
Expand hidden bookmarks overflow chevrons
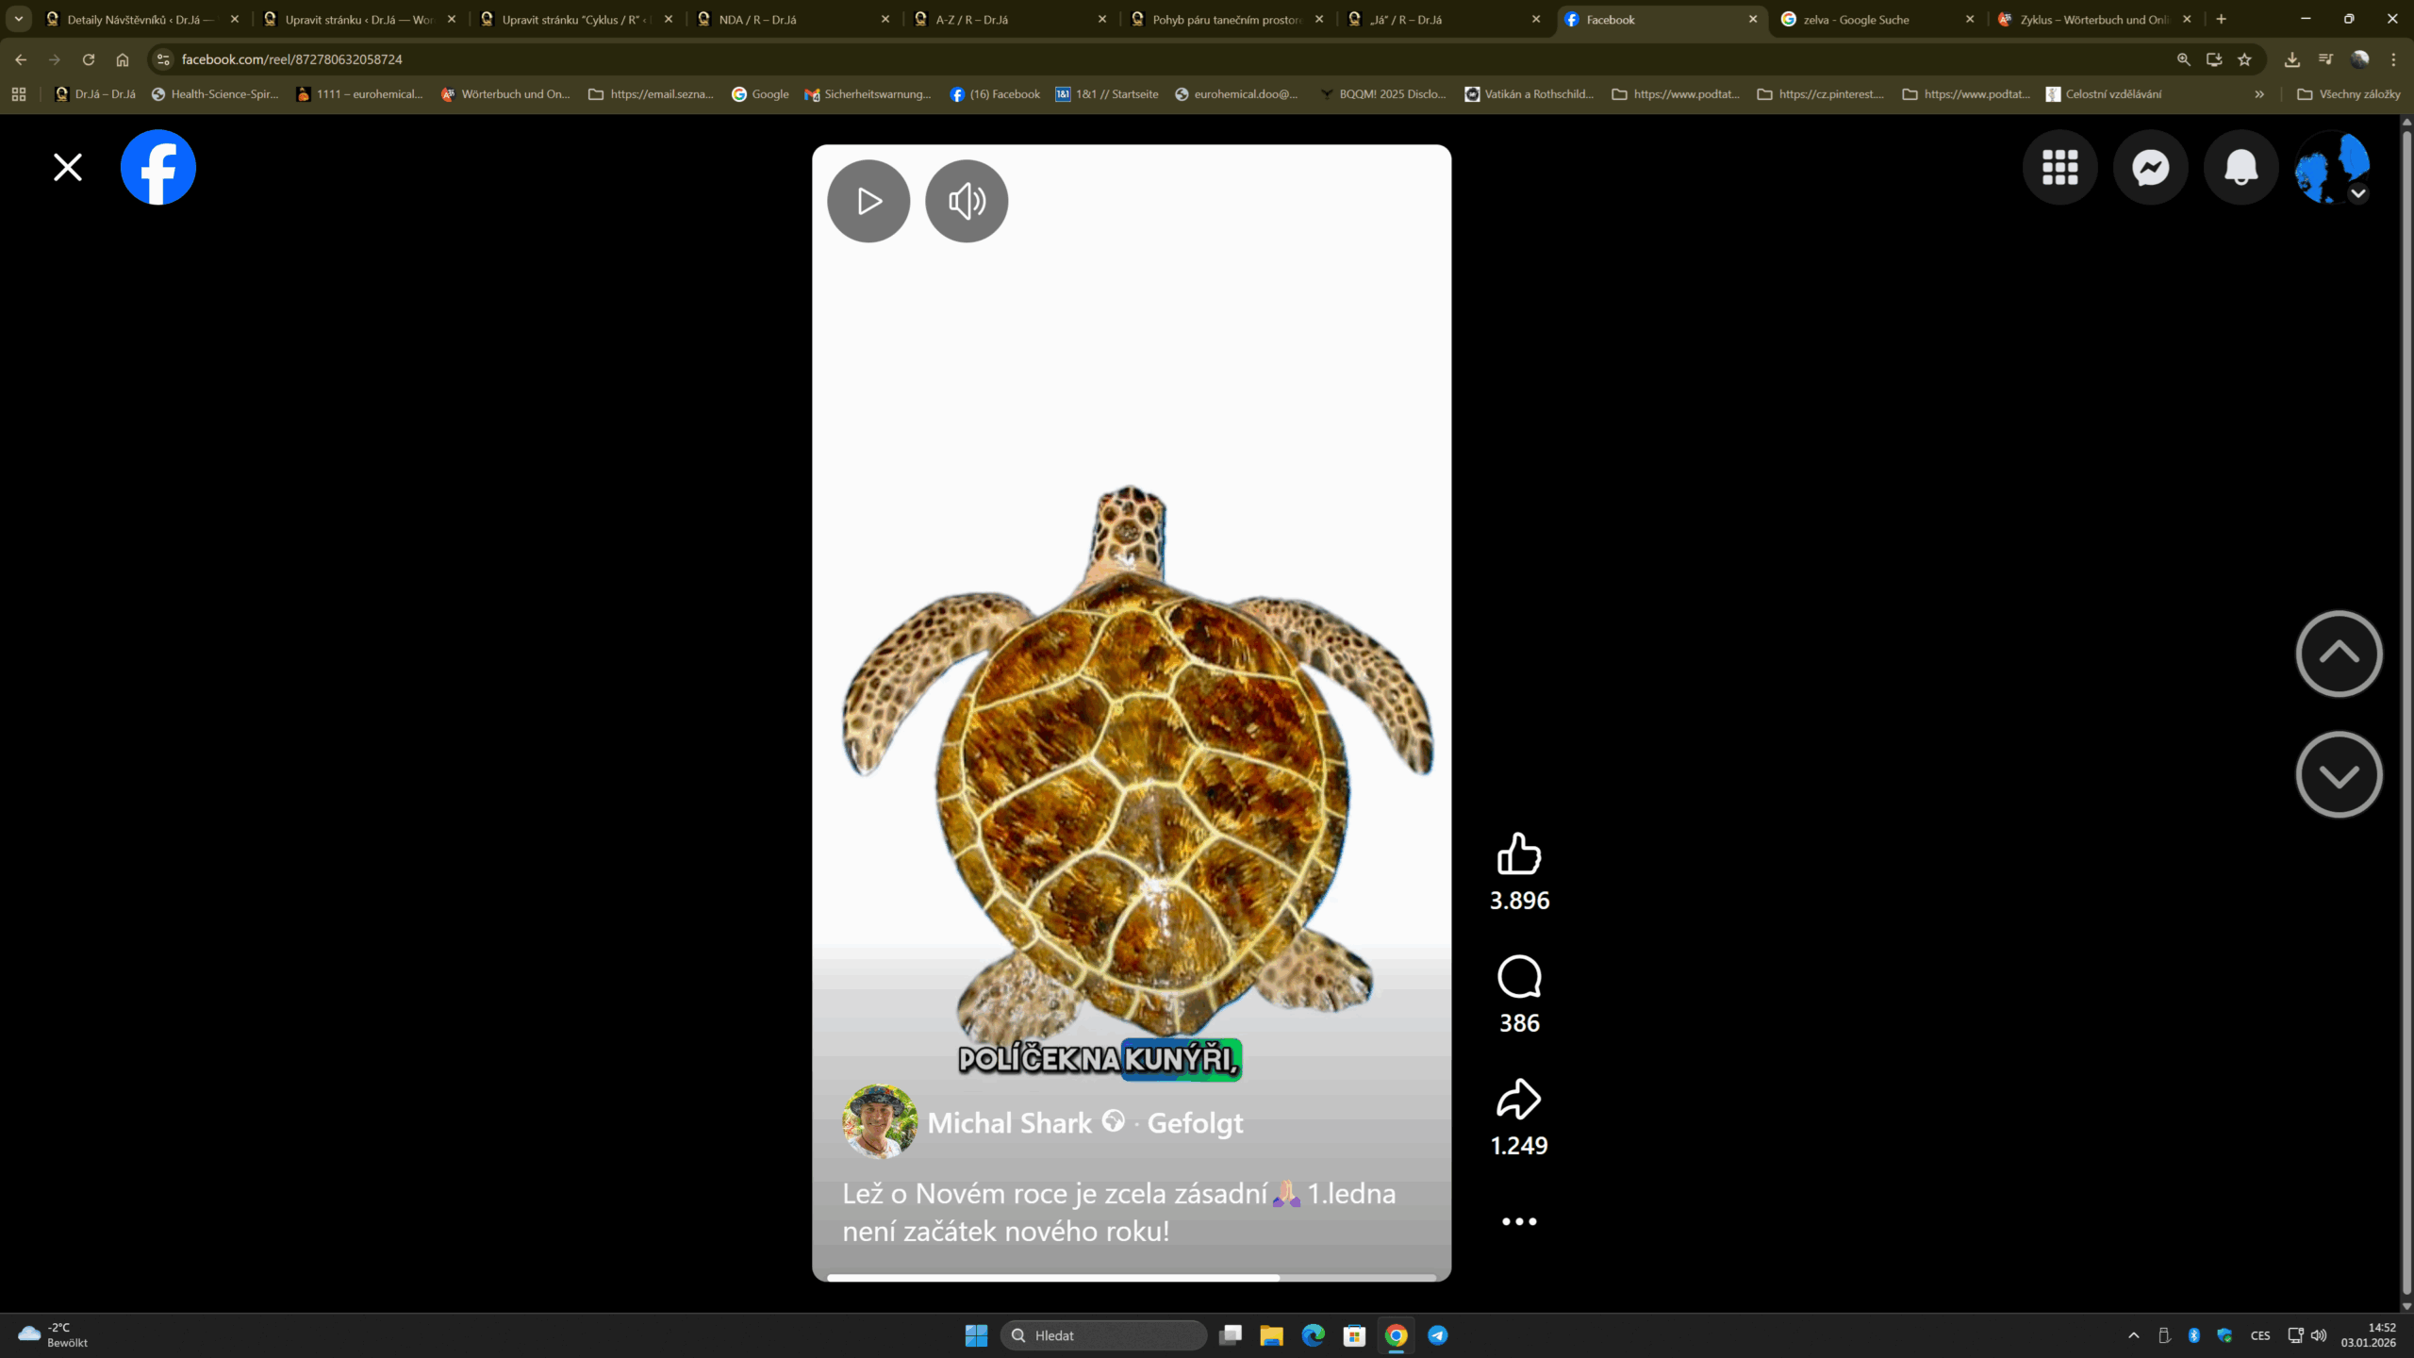(x=2259, y=94)
